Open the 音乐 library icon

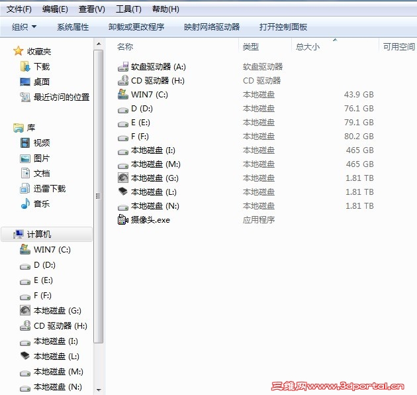(x=25, y=203)
